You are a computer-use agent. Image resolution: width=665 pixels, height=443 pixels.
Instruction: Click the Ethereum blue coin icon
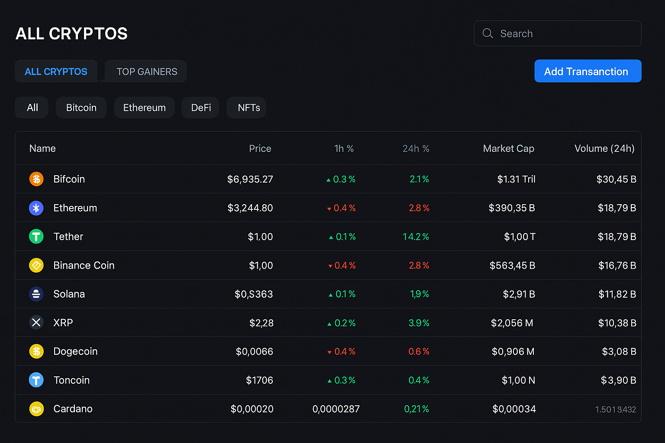pos(36,208)
